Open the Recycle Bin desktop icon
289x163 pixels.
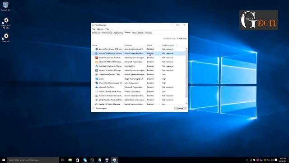(5, 5)
